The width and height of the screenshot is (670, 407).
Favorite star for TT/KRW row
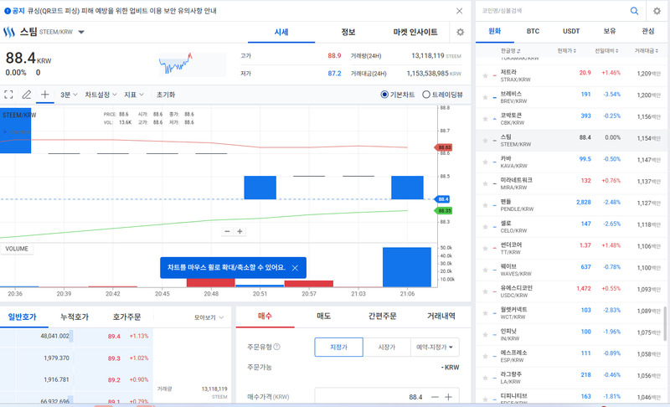(x=485, y=249)
